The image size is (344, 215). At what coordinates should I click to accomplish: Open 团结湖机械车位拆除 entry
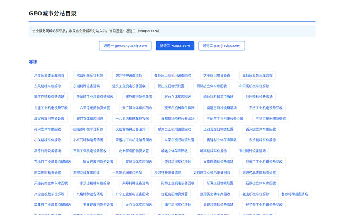(88, 129)
